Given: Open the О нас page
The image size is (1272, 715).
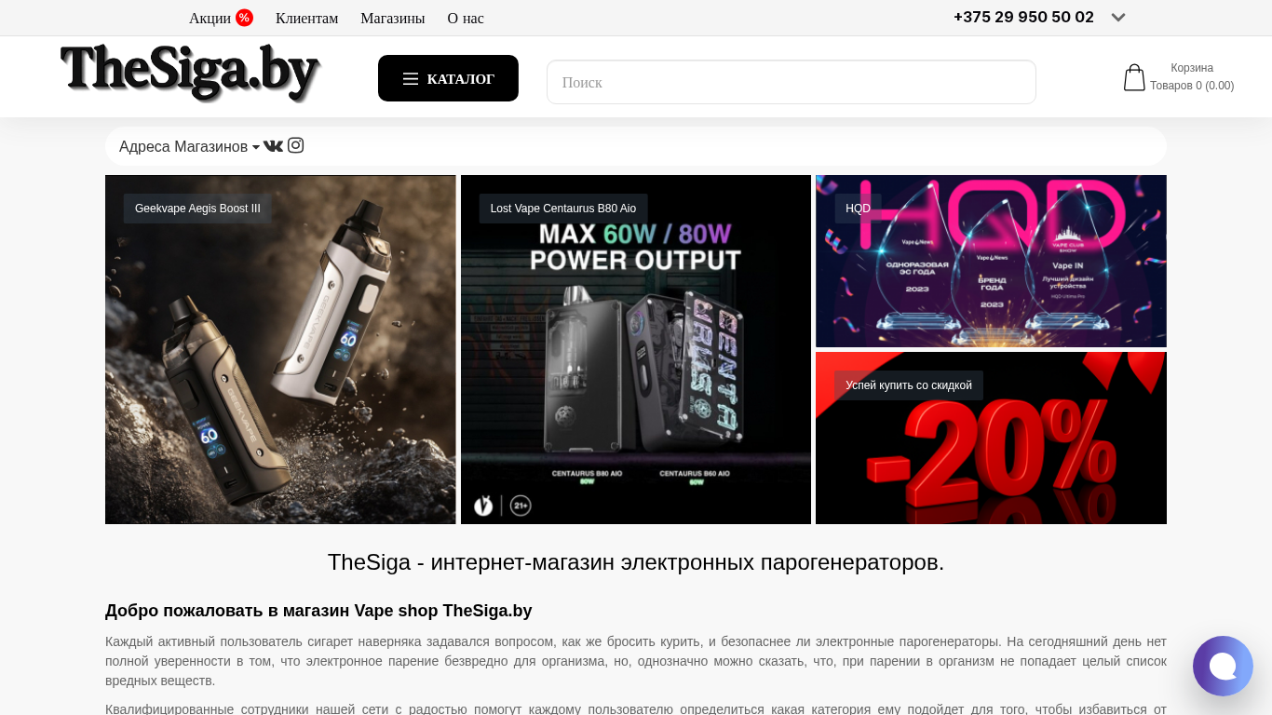Looking at the screenshot, I should point(466,19).
